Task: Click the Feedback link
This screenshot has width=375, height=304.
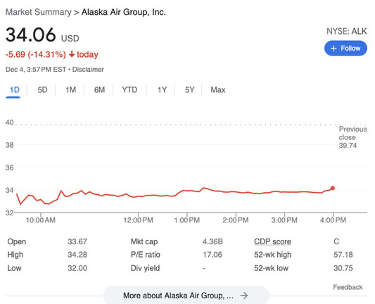Action: coord(348,287)
